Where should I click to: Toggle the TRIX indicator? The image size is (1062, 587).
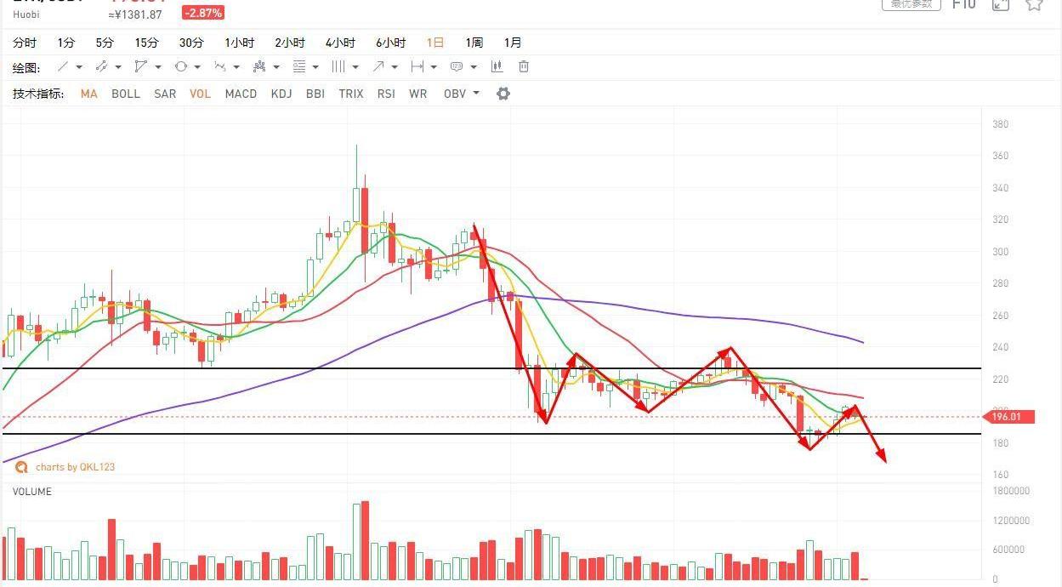(x=351, y=94)
